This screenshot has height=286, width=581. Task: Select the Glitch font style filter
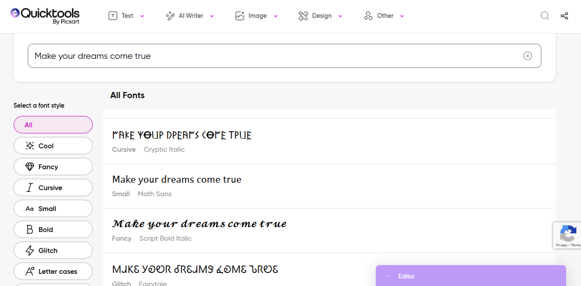(x=53, y=250)
